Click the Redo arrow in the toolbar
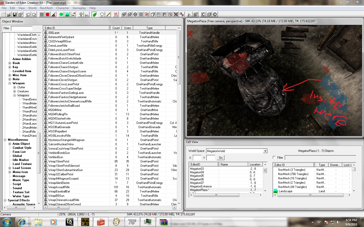Image resolution: width=364 pixels, height=227 pixels. coord(34,15)
